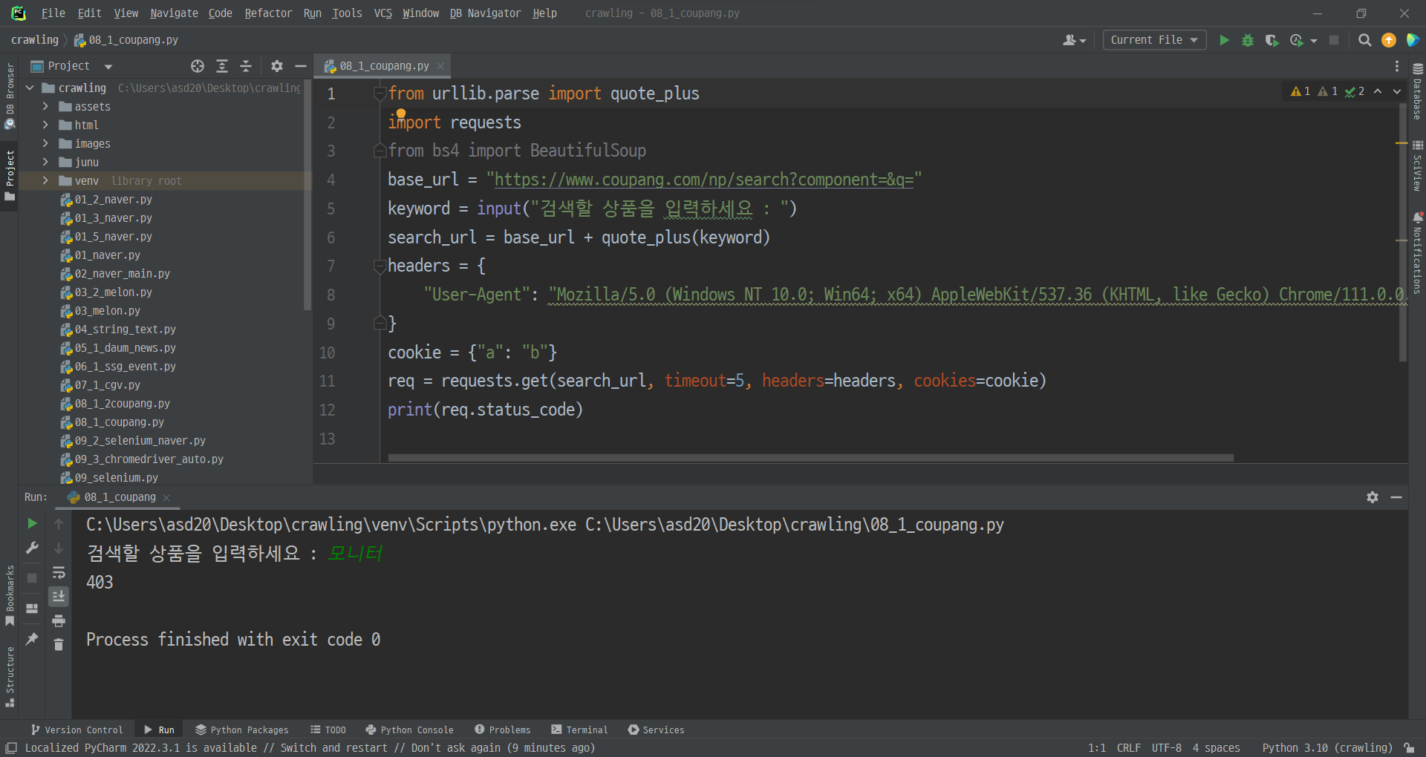The height and width of the screenshot is (757, 1426).
Task: Toggle Bookmarks tool window
Action: [x=10, y=596]
